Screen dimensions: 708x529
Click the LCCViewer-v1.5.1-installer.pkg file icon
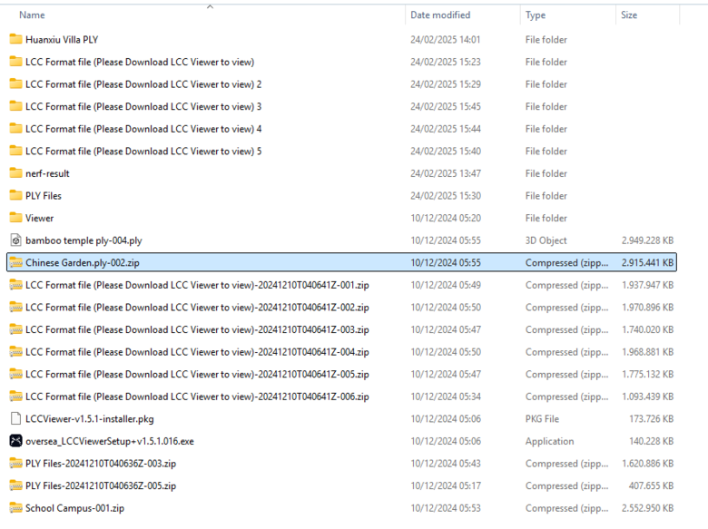[x=15, y=419]
